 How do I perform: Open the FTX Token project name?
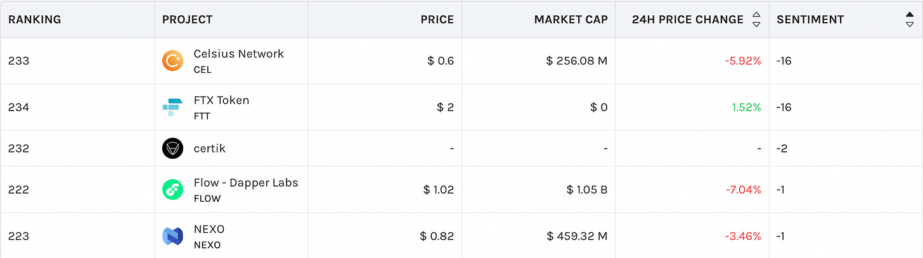[x=221, y=100]
